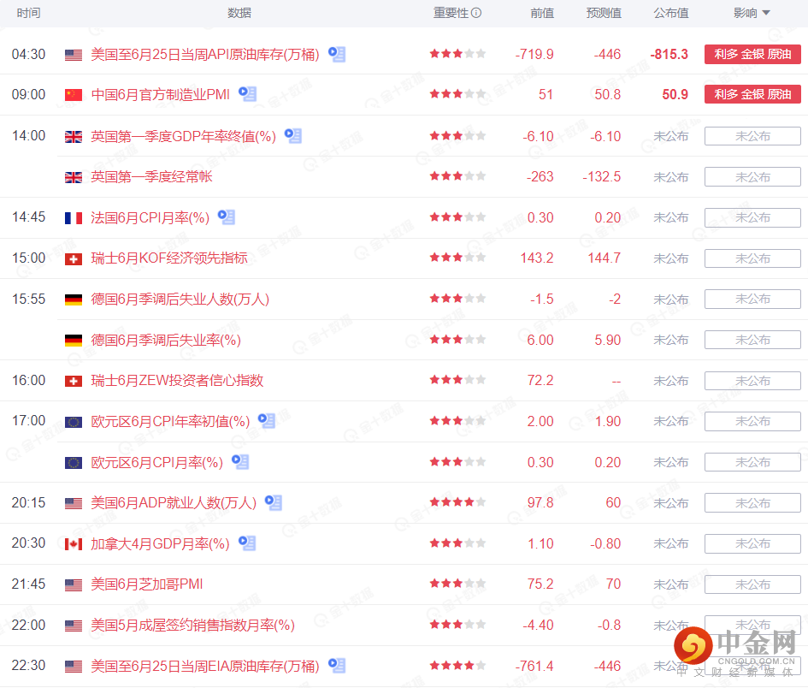This screenshot has height=688, width=808.
Task: Click the time 20:15
Action: click(28, 502)
